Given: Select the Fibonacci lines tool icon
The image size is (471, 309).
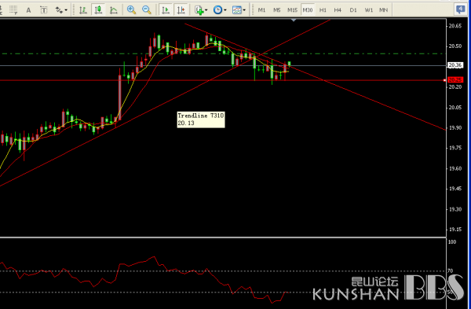Looking at the screenshot, I should pos(13,10).
